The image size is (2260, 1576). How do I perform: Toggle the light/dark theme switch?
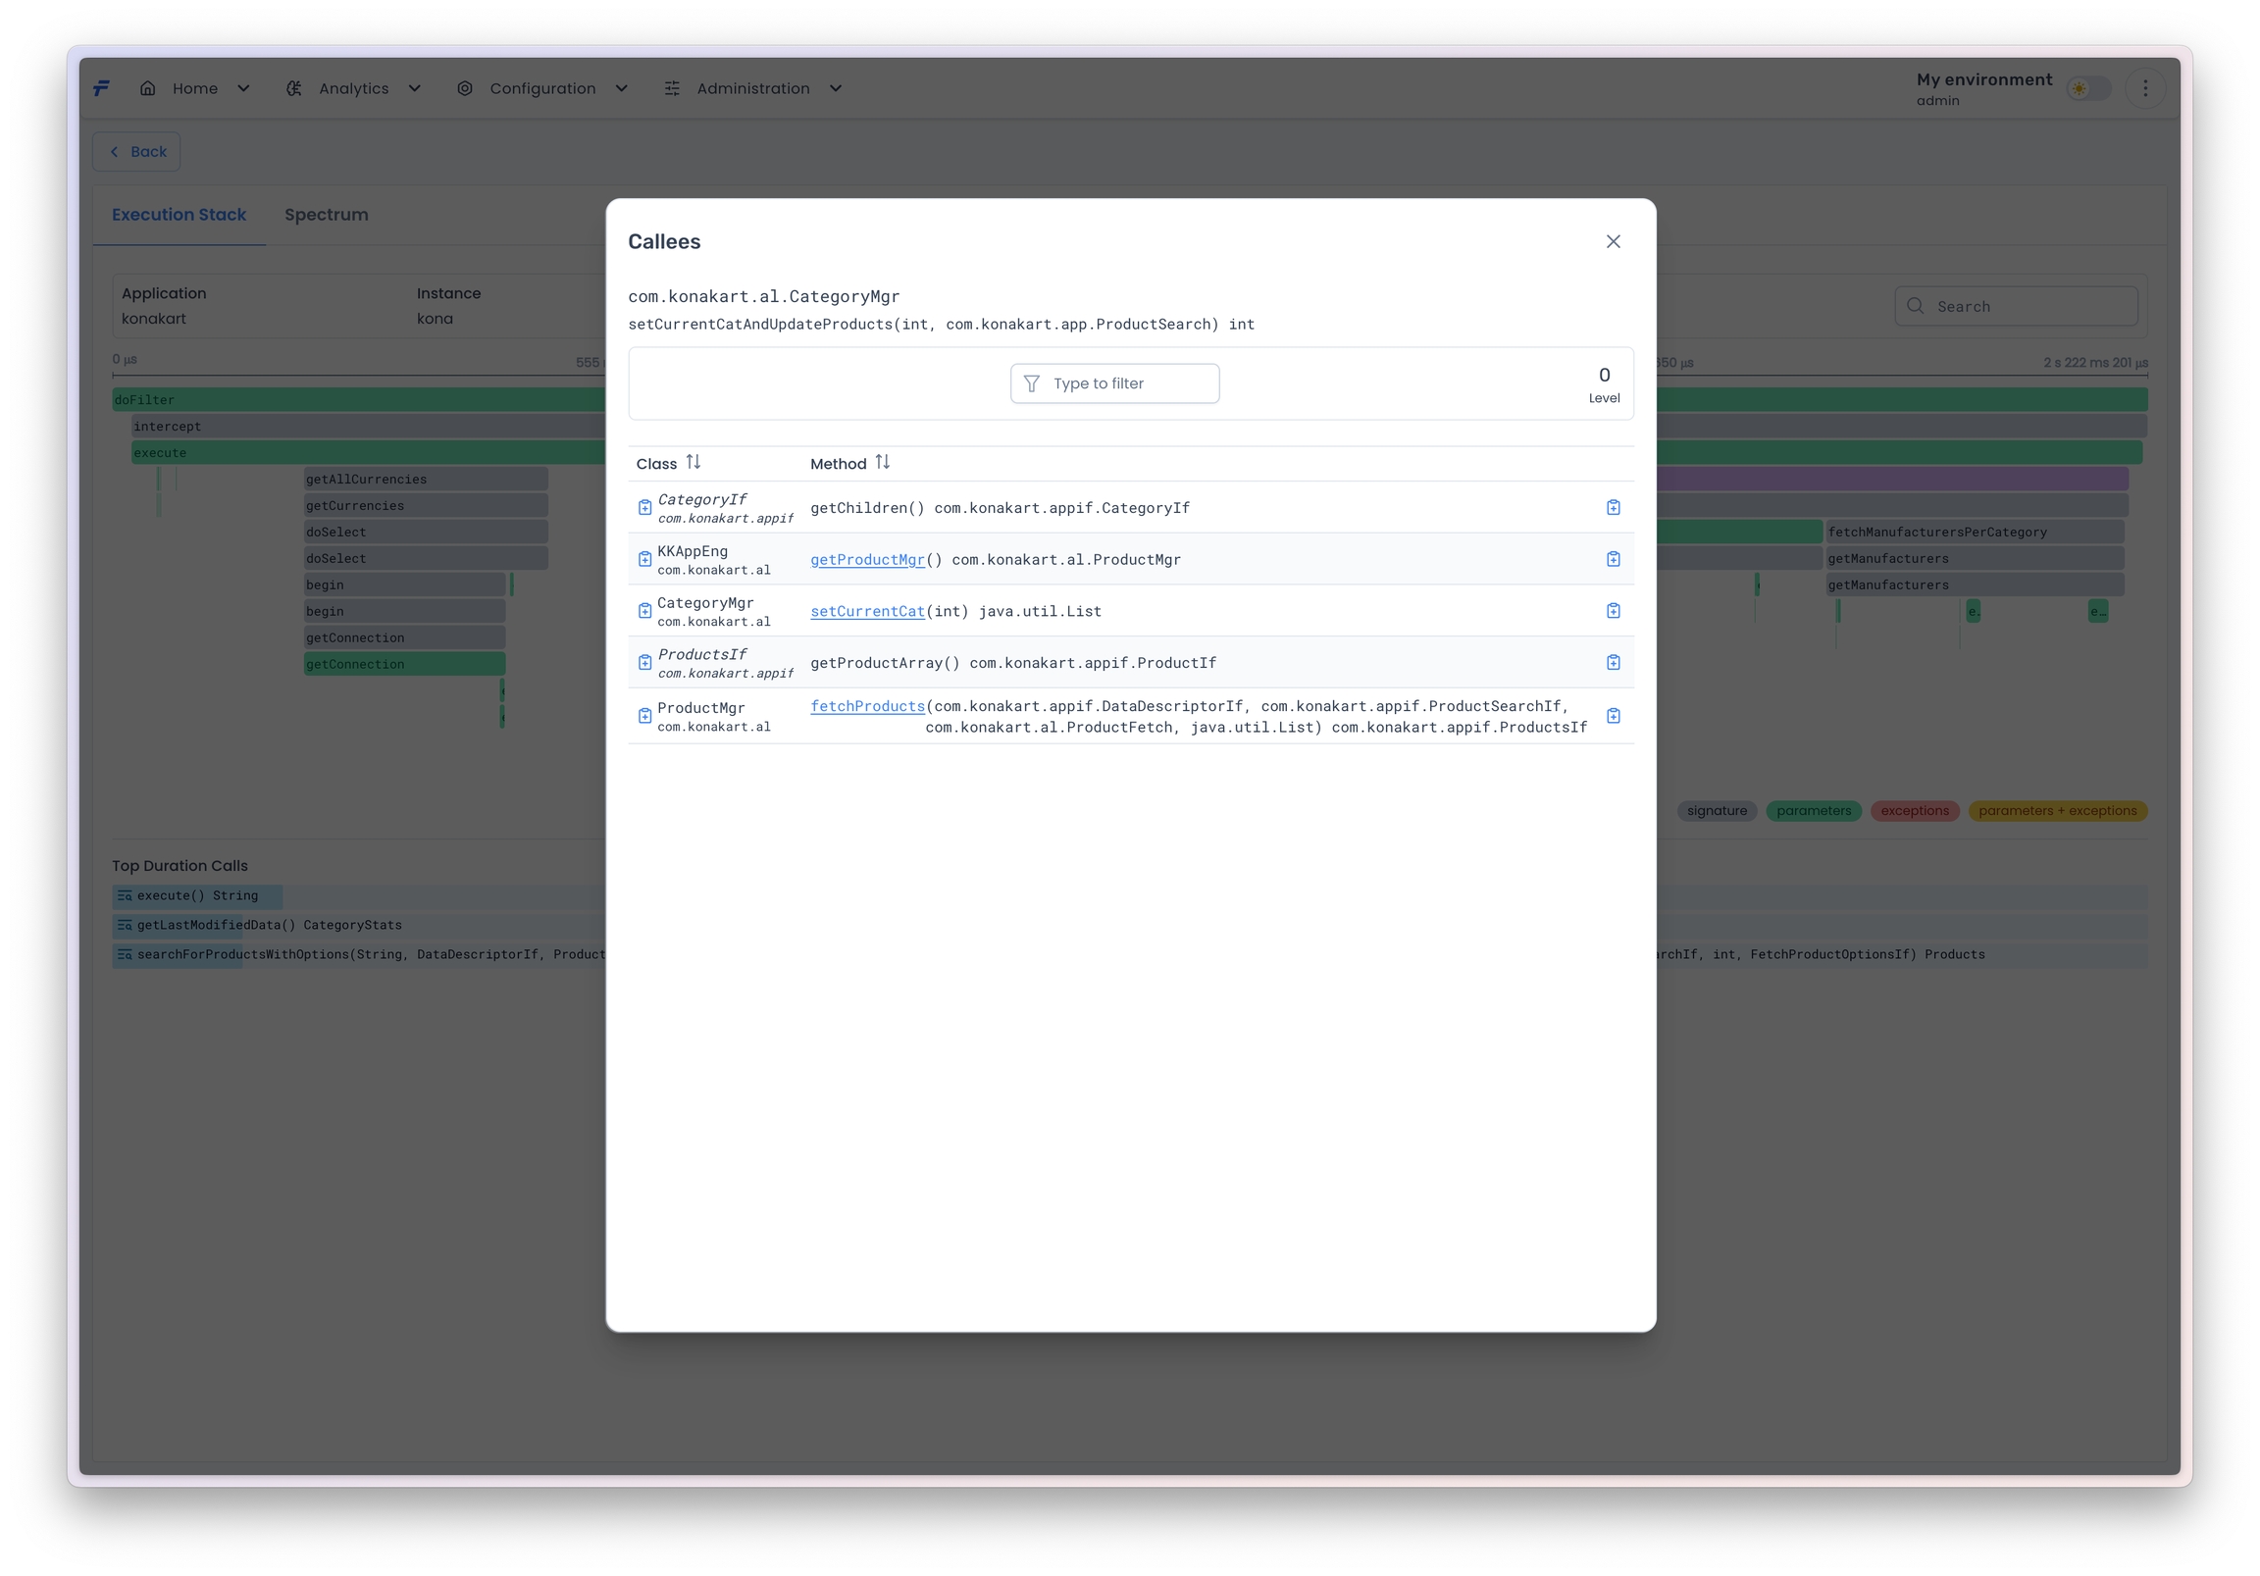tap(2087, 88)
